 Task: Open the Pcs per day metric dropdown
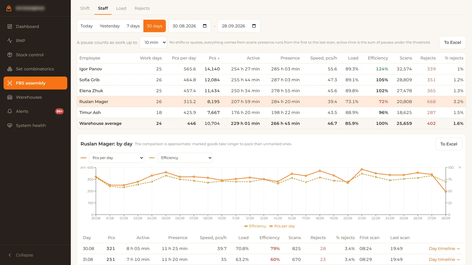(117, 158)
